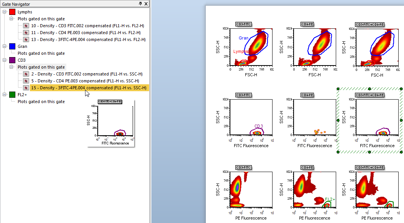Collapse the FL2+ gate node
The image size is (404, 223).
tap(4, 95)
